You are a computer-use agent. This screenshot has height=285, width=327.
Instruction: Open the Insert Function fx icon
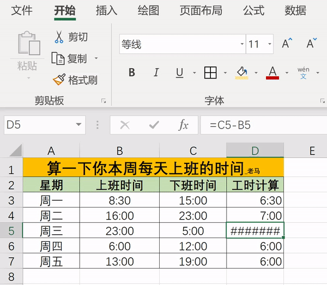click(184, 125)
